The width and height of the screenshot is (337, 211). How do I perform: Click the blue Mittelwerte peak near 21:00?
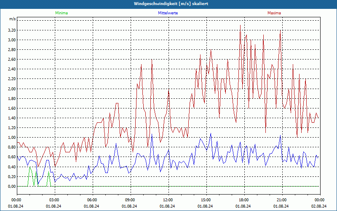point(280,135)
